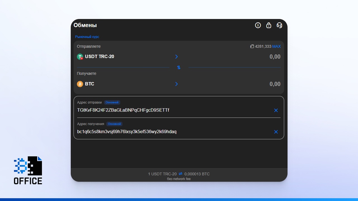Swap send and receive currencies
358x201 pixels.
pos(179,67)
